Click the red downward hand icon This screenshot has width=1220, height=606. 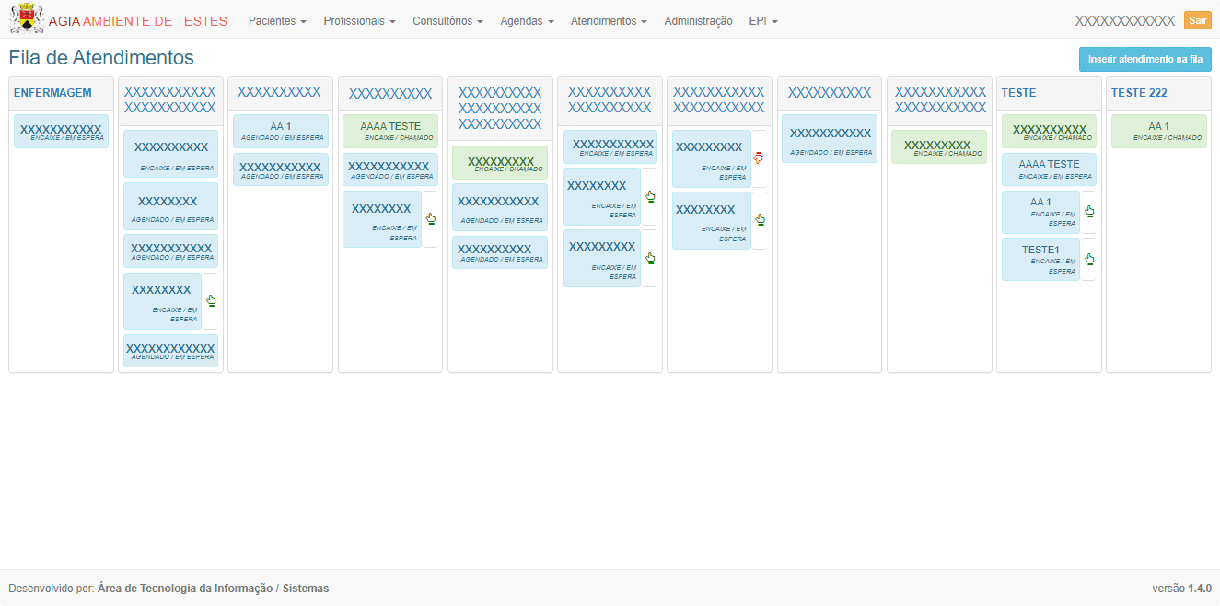(759, 157)
